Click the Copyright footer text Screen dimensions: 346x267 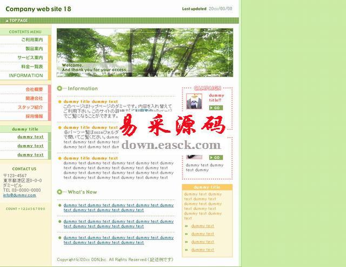pos(115,259)
